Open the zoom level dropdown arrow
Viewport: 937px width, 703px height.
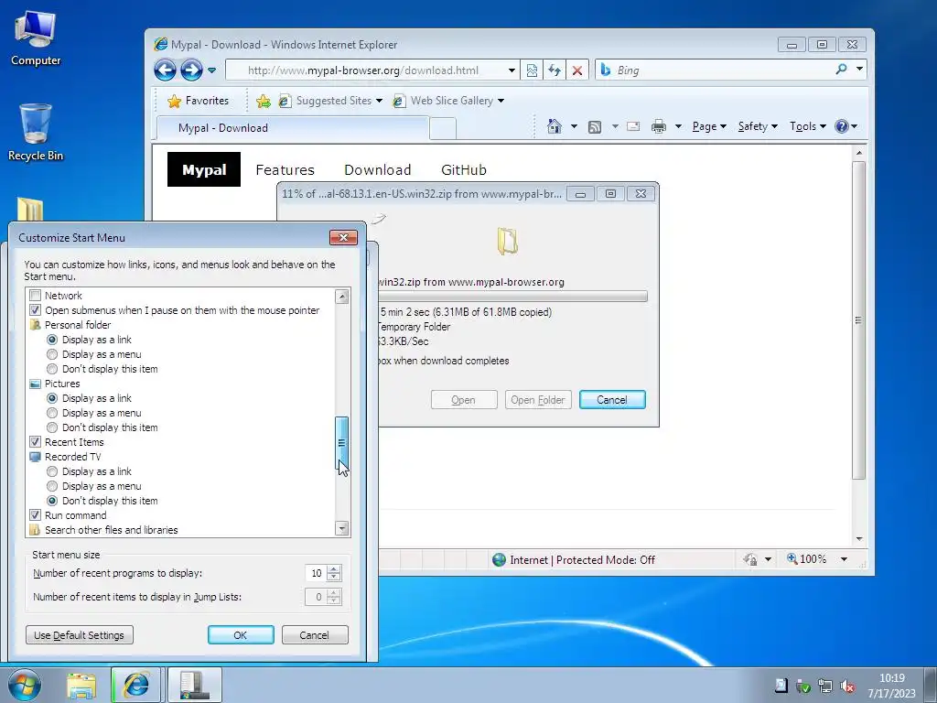[x=844, y=559]
